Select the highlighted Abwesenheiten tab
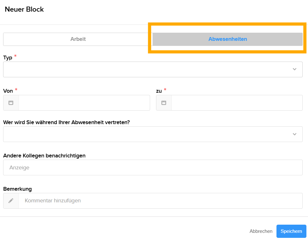This screenshot has height=241, width=308. [x=227, y=39]
